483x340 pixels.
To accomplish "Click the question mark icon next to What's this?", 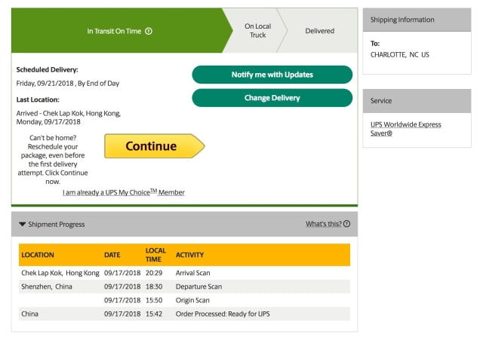I will [x=347, y=224].
